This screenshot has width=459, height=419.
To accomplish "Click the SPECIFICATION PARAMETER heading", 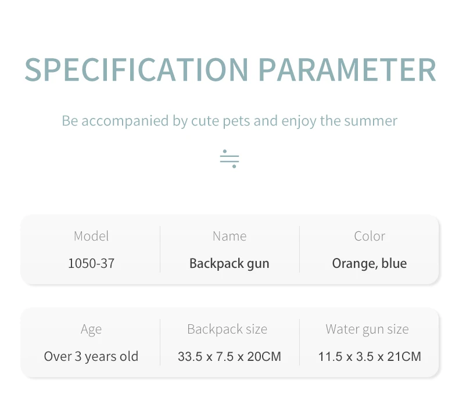I will click(x=231, y=70).
